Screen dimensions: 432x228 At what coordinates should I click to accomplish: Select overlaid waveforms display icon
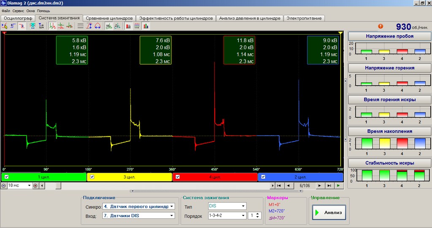pos(70,26)
